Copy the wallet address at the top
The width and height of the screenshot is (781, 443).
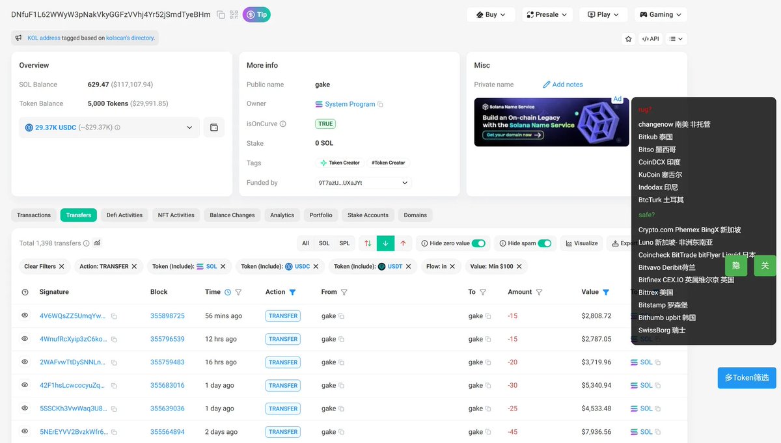pyautogui.click(x=221, y=14)
